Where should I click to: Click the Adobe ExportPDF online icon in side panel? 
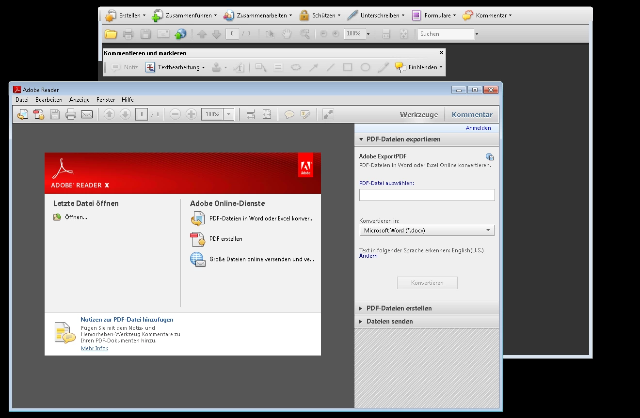(490, 157)
